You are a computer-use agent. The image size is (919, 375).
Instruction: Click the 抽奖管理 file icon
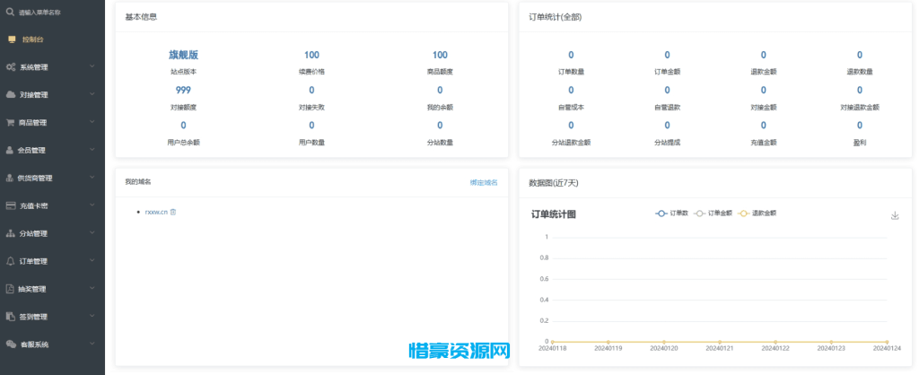[10, 289]
